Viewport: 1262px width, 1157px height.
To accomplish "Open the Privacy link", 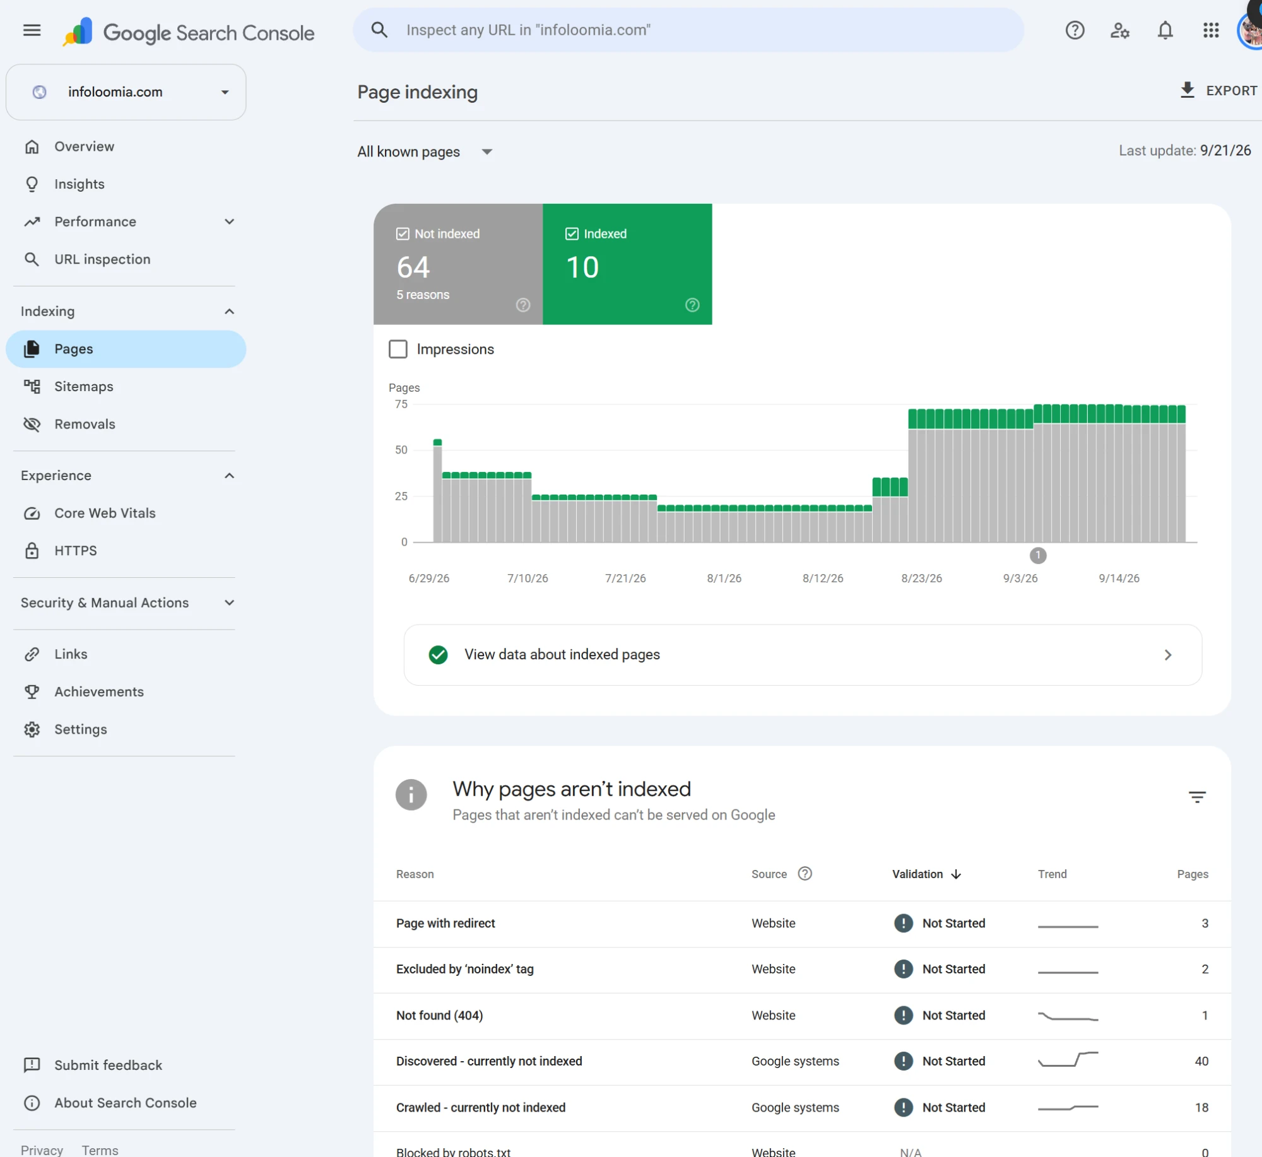I will tap(42, 1150).
